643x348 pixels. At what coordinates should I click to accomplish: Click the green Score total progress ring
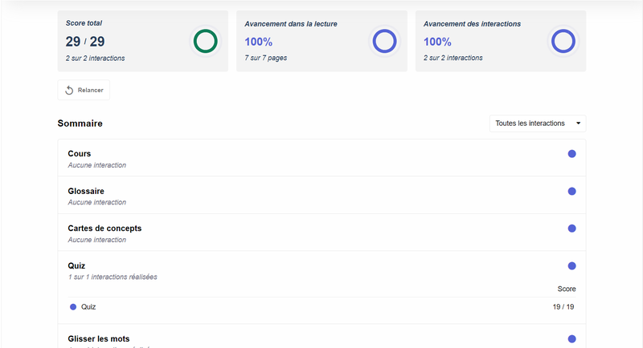coord(205,41)
